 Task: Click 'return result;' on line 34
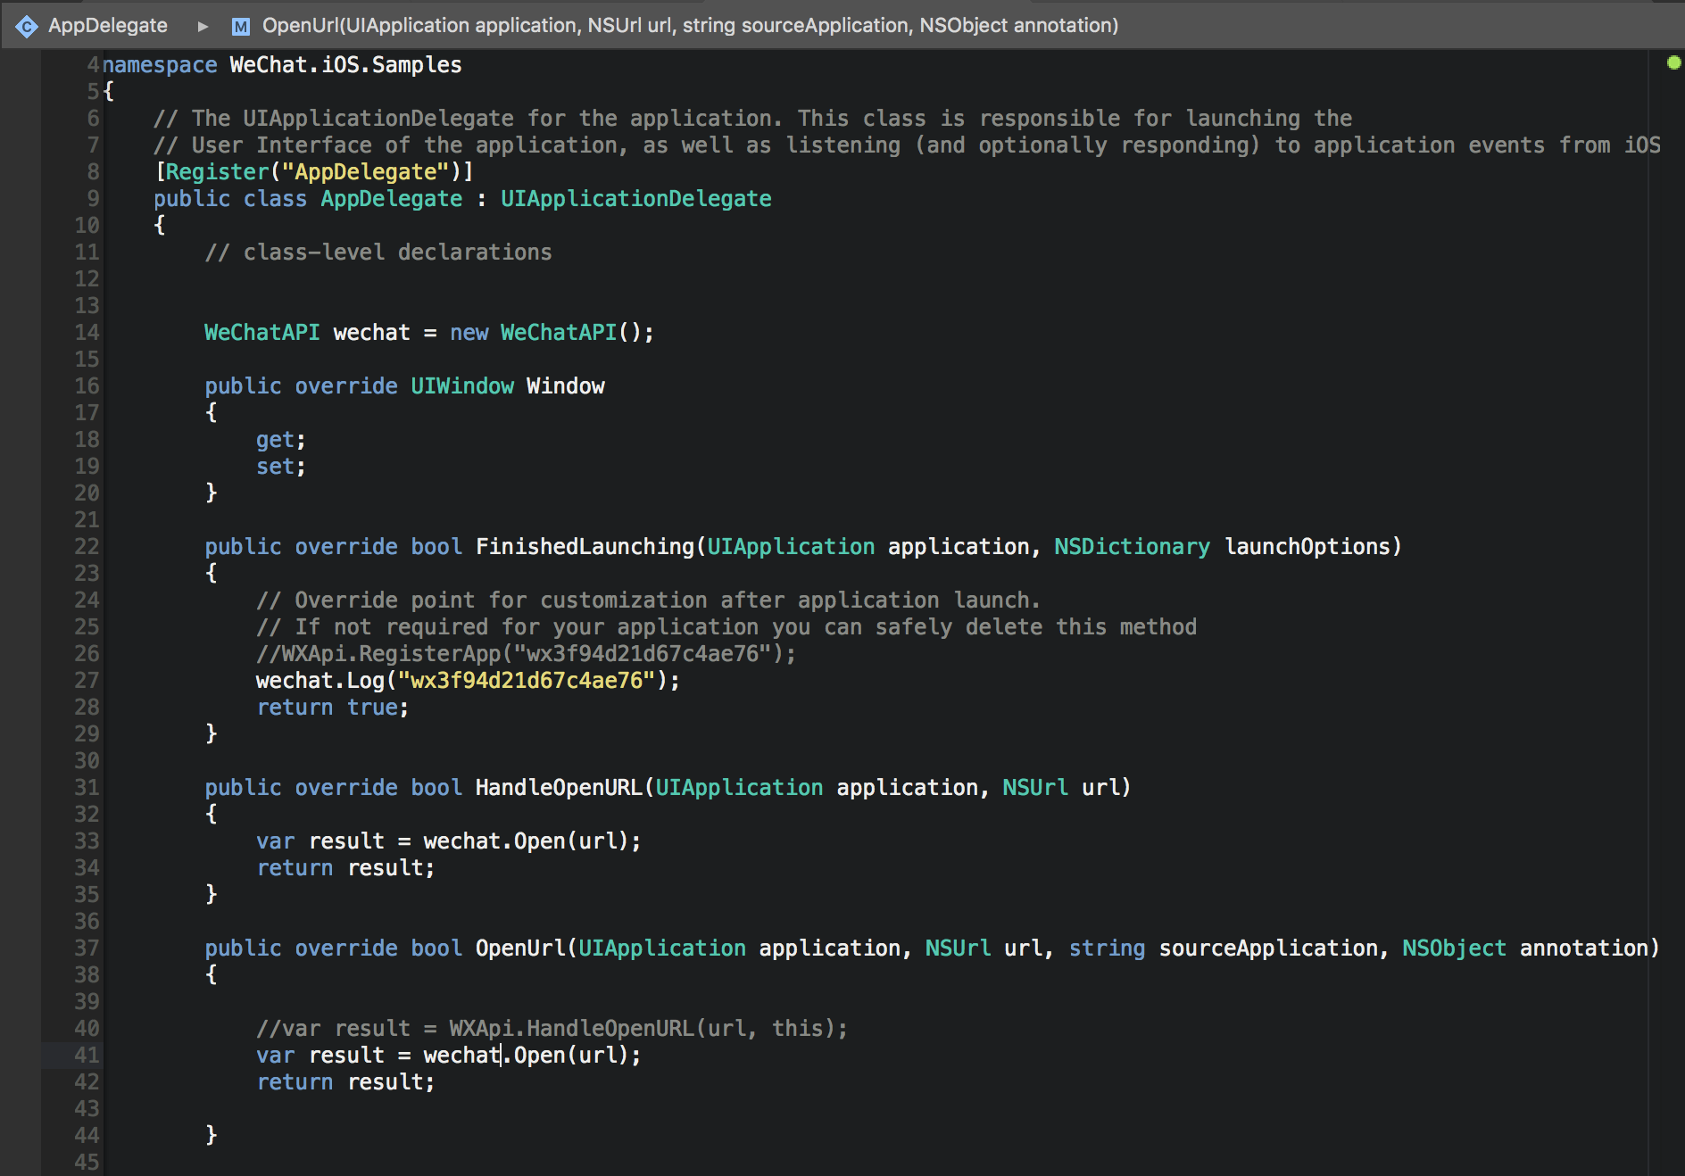(345, 868)
